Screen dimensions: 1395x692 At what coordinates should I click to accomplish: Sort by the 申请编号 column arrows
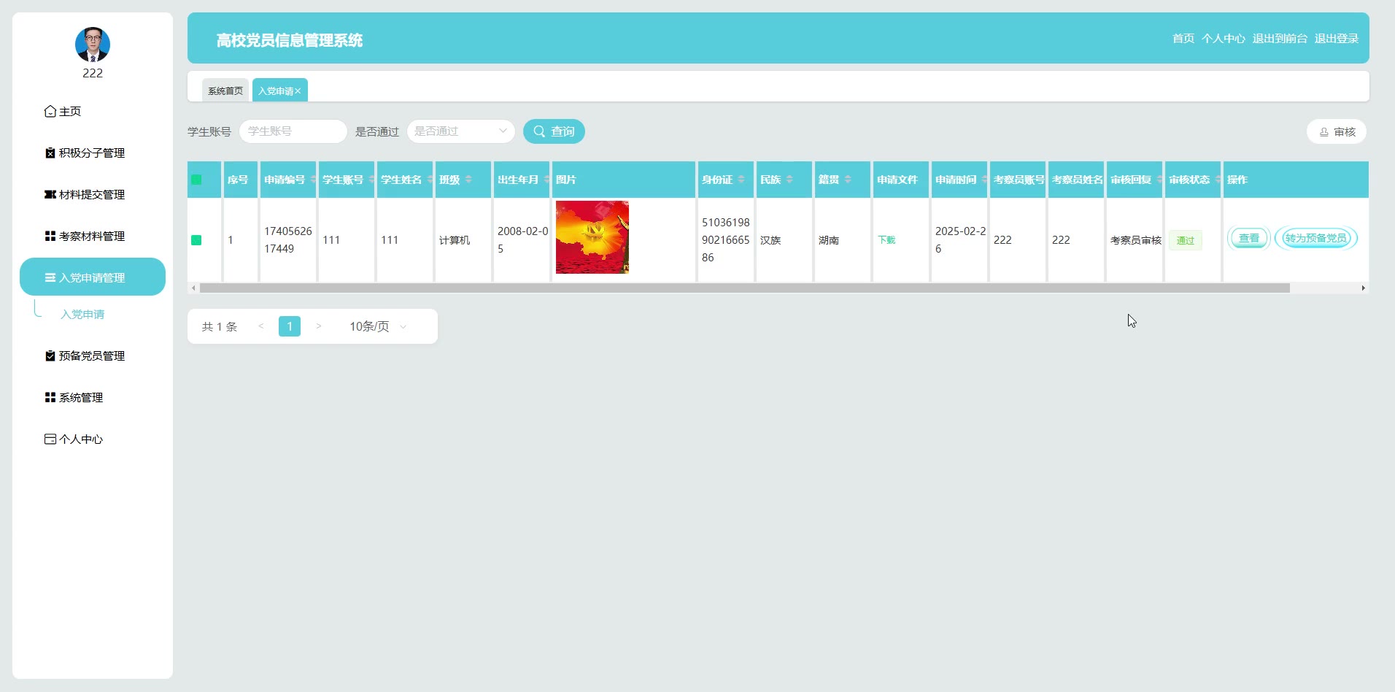click(313, 180)
